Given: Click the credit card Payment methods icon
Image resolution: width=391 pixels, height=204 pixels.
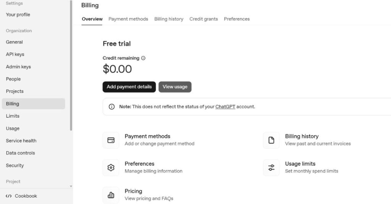Looking at the screenshot, I should pos(111,140).
